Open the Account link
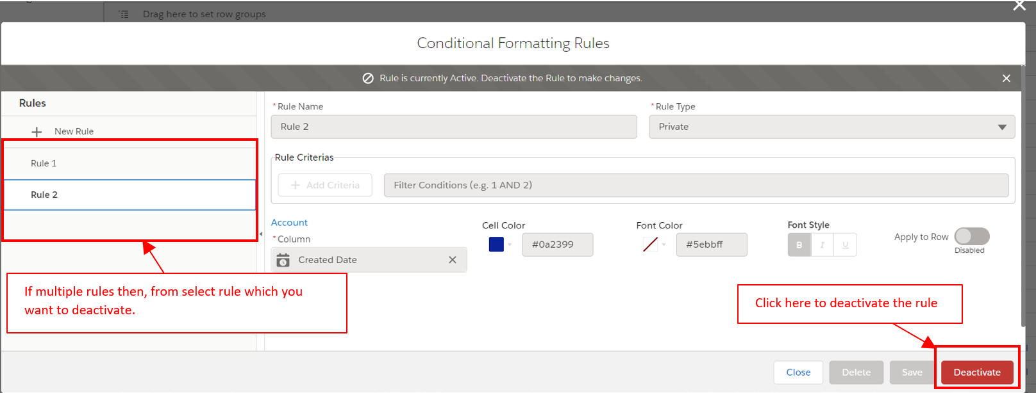Viewport: 1036px width, 393px height. [289, 223]
